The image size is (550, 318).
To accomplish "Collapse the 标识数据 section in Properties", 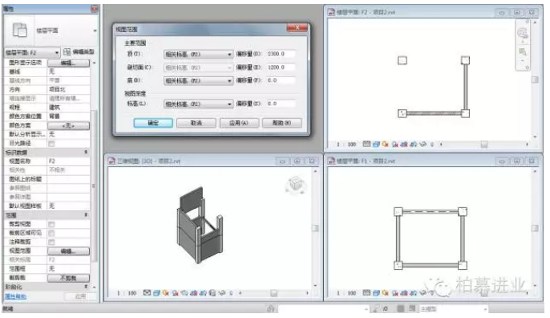I will click(x=86, y=152).
